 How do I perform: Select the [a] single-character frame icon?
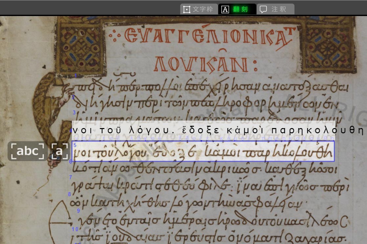pos(59,151)
